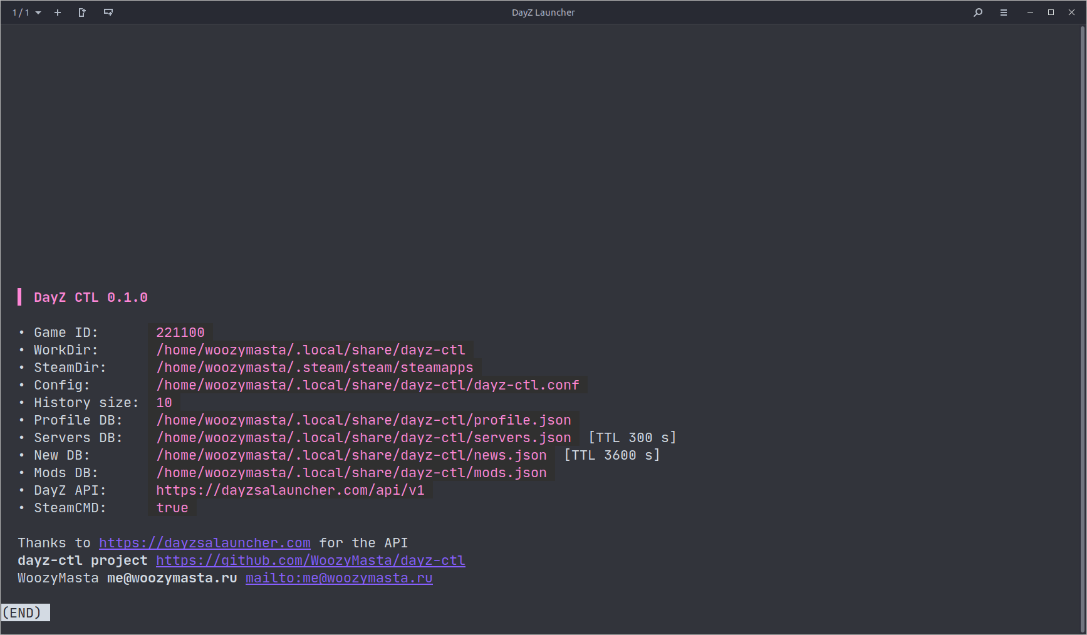Click the [TTL 3600 s] text

(x=612, y=455)
